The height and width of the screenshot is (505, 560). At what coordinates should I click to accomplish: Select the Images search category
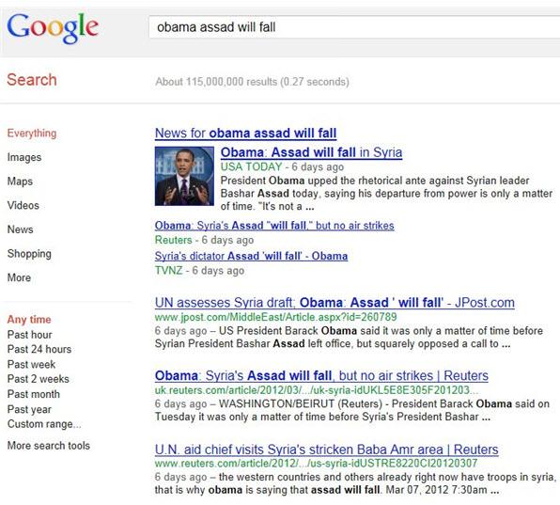24,157
